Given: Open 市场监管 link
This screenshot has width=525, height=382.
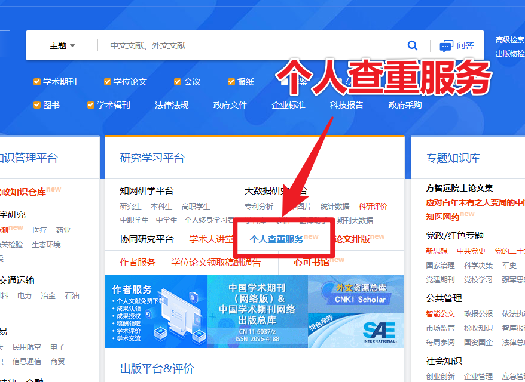Looking at the screenshot, I should tap(440, 328).
